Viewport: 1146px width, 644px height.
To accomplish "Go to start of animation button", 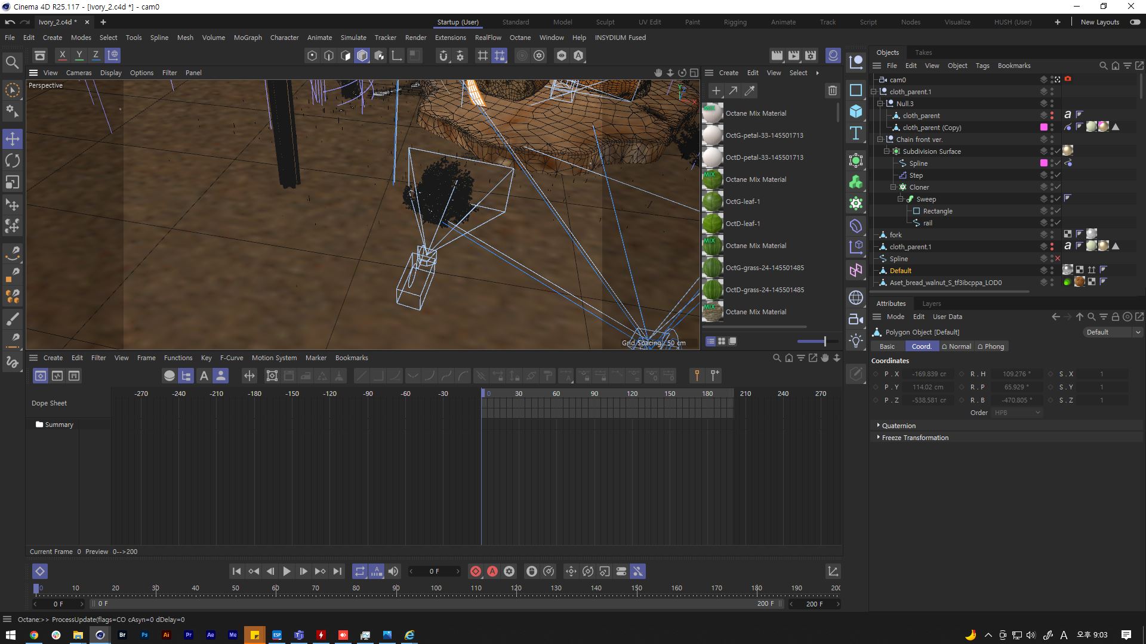I will coord(236,571).
